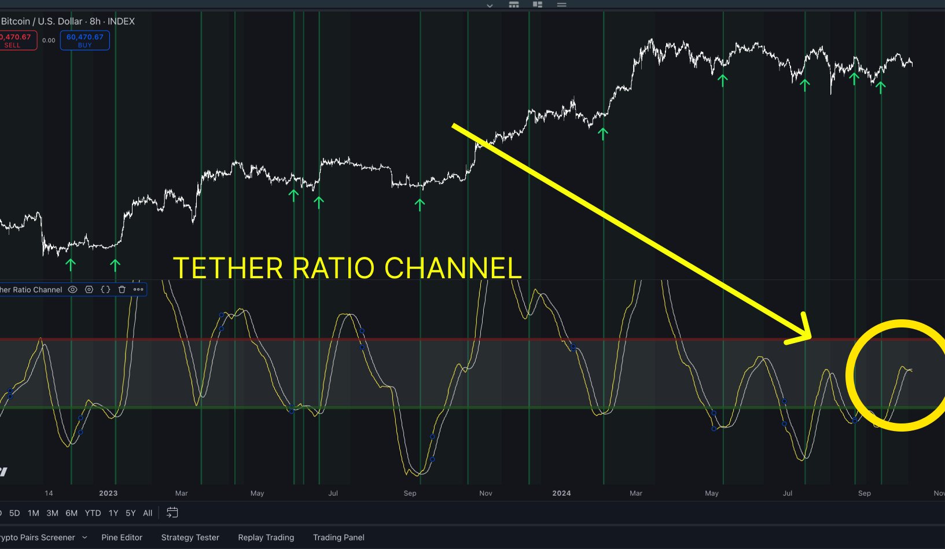Open Tether Ratio Channel indicator settings
This screenshot has width=945, height=549.
(89, 289)
